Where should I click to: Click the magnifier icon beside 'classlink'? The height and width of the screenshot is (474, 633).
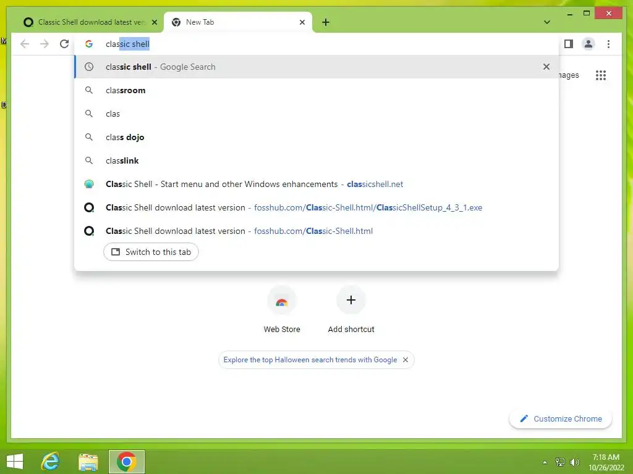coord(89,160)
